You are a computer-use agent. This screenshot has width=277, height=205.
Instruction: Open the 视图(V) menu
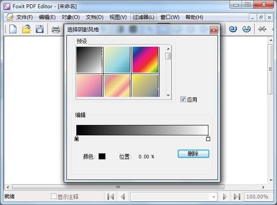tap(118, 17)
